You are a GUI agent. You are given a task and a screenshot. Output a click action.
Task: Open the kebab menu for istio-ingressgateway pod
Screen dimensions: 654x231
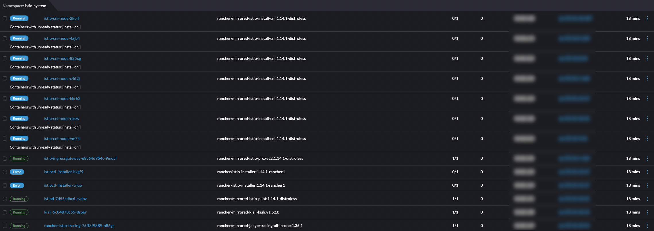647,158
